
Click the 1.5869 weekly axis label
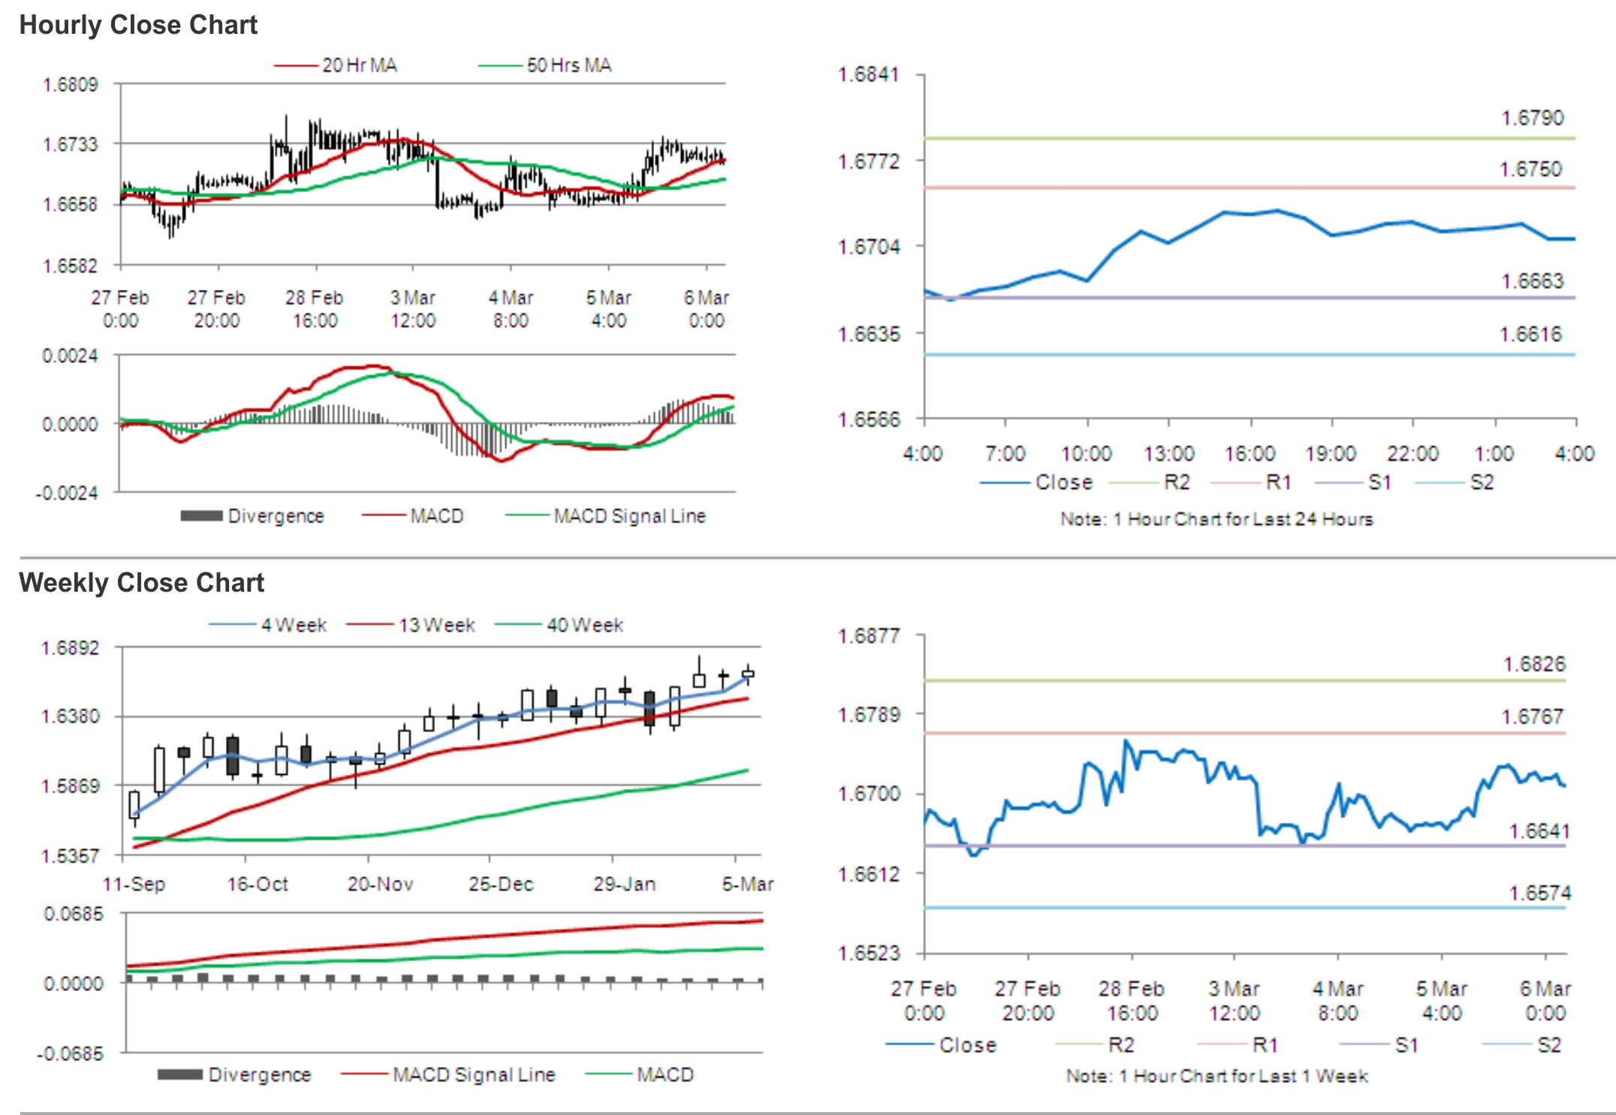(70, 786)
